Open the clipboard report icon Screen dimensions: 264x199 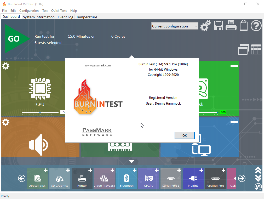[x=243, y=25]
